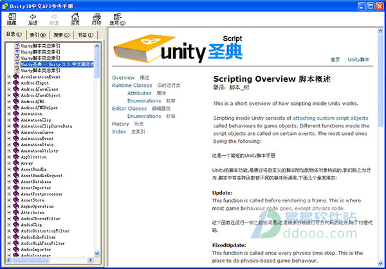386x269 pixels.
Task: Click the tree panel scroll-right arrow
Action: point(90,260)
